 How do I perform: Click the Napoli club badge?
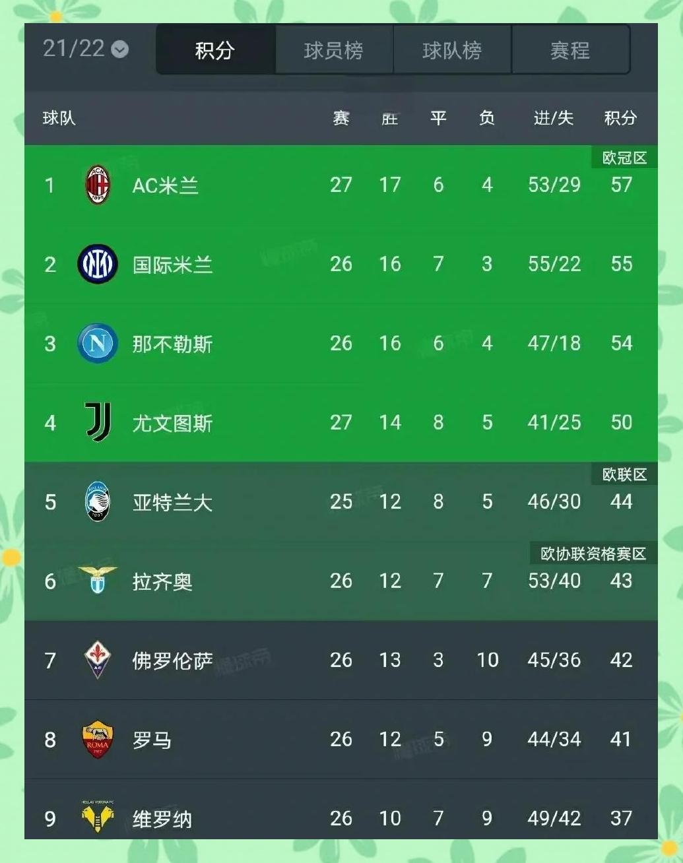(98, 343)
